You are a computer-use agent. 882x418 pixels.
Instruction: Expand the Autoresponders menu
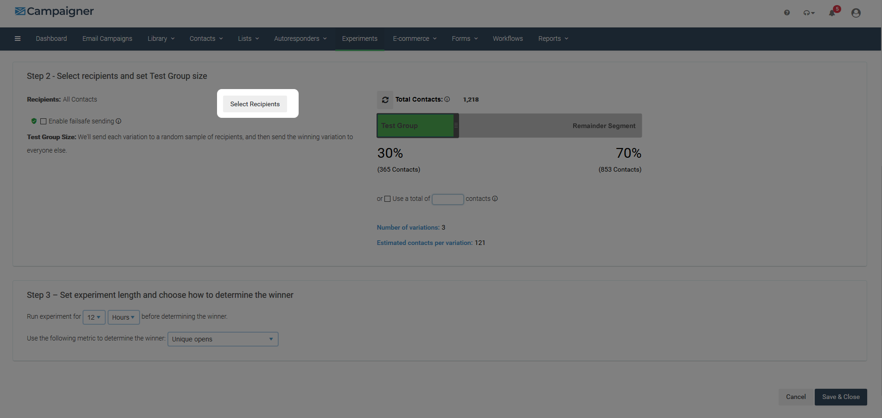[x=300, y=39]
